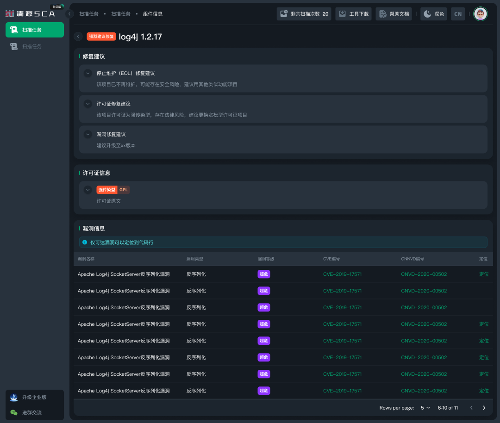The image size is (500, 423).
Task: Click 定位 in the fourth vulnerability row
Action: [484, 324]
